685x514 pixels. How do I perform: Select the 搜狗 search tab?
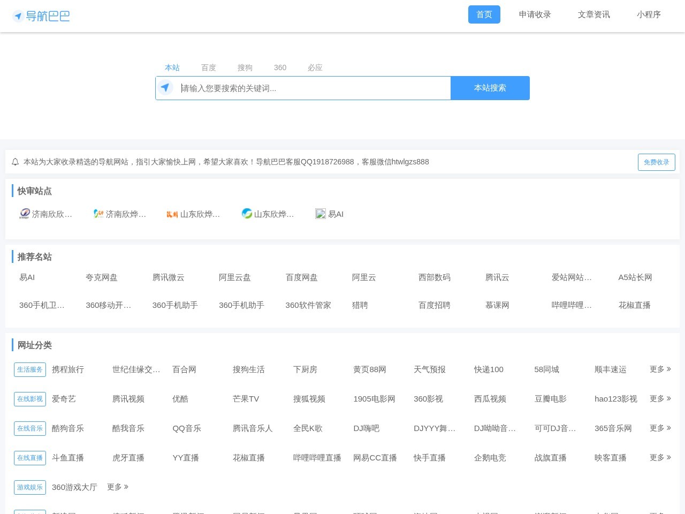tap(245, 67)
